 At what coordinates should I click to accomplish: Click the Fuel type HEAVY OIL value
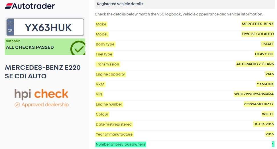pyautogui.click(x=264, y=54)
